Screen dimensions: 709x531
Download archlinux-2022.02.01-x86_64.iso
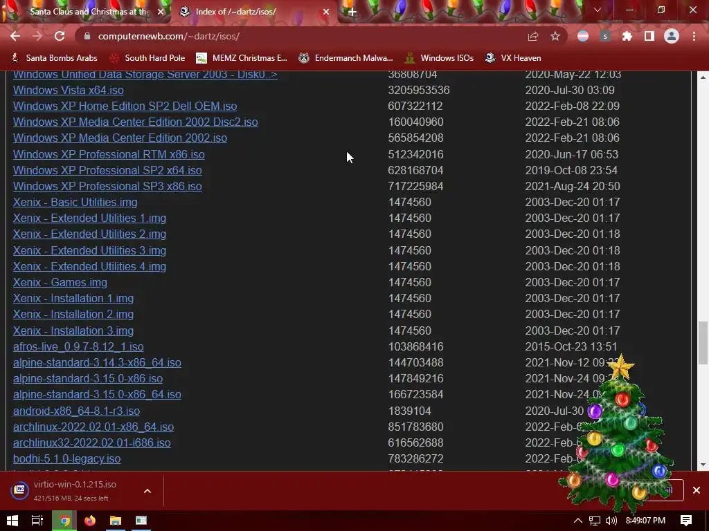(x=93, y=427)
